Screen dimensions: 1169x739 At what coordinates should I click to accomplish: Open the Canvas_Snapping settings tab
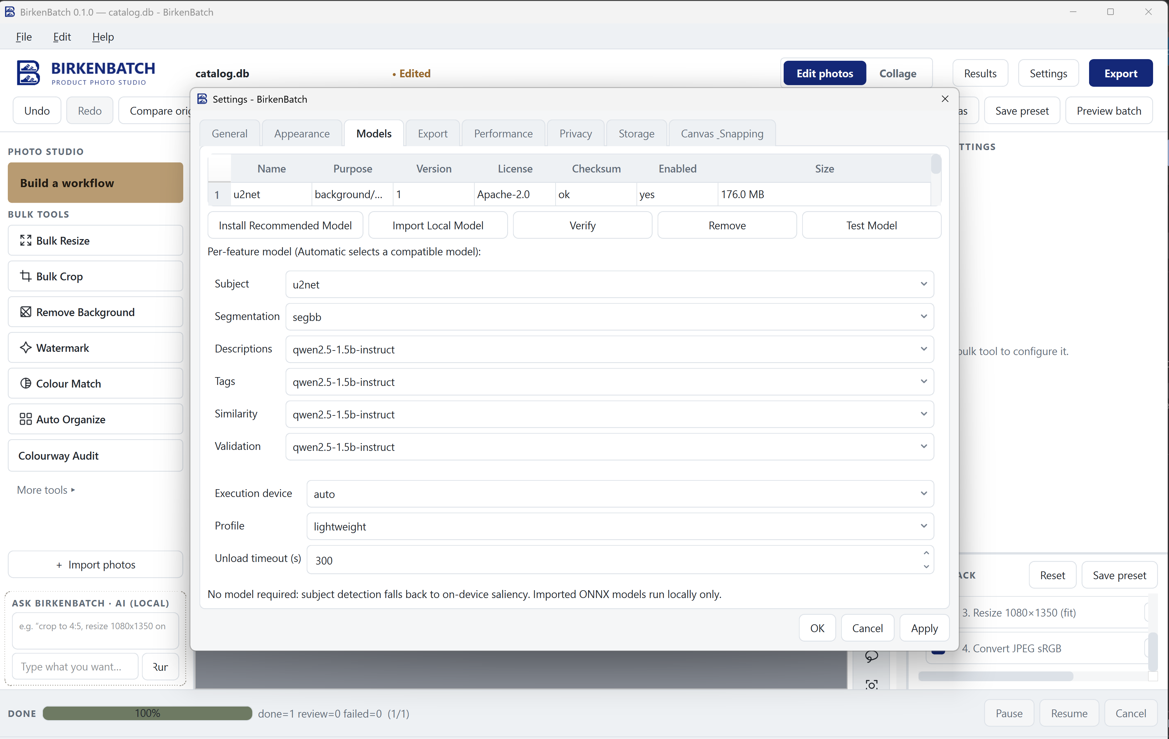point(722,134)
